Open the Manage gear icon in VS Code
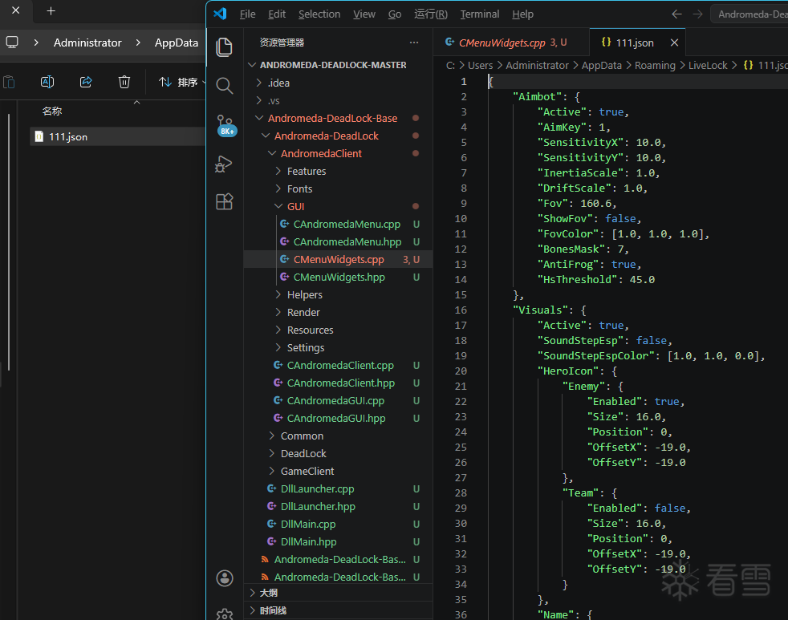The width and height of the screenshot is (788, 620). coord(225,614)
